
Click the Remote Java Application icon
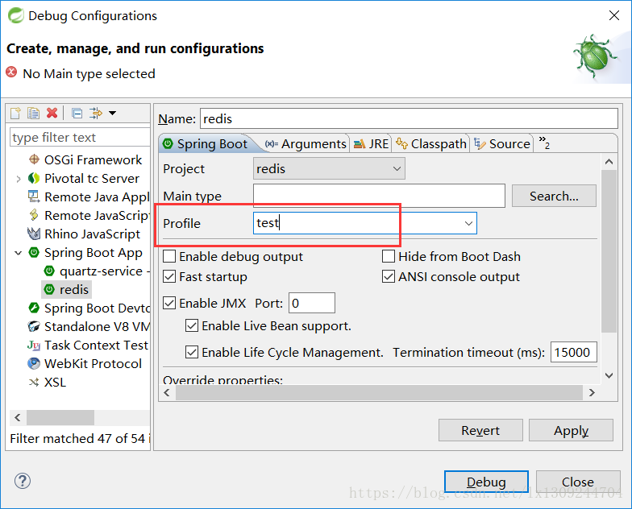[x=34, y=197]
